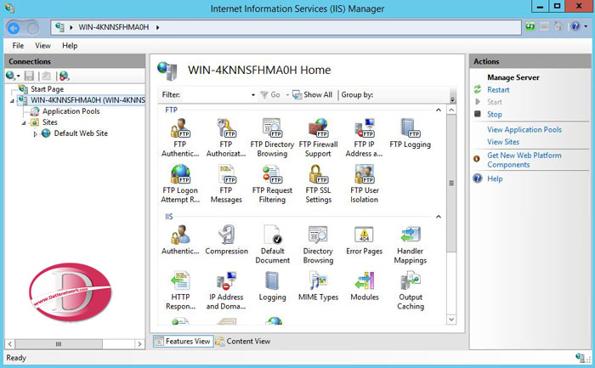Open MIME Types feature

pos(318,286)
